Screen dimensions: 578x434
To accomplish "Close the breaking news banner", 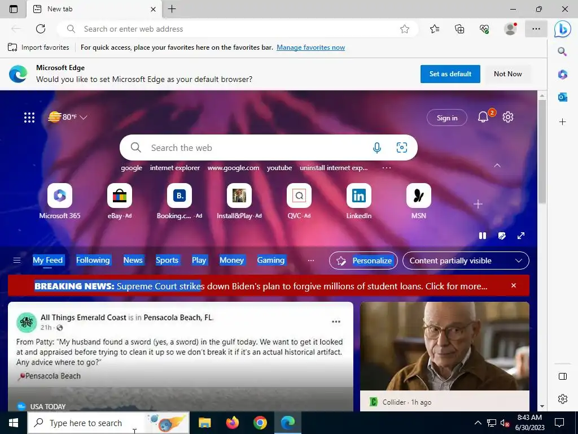I will point(514,285).
